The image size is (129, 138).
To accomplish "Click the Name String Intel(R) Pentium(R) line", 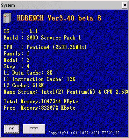I will [x=66, y=92].
